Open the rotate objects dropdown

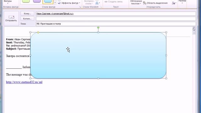tap(174, 3)
